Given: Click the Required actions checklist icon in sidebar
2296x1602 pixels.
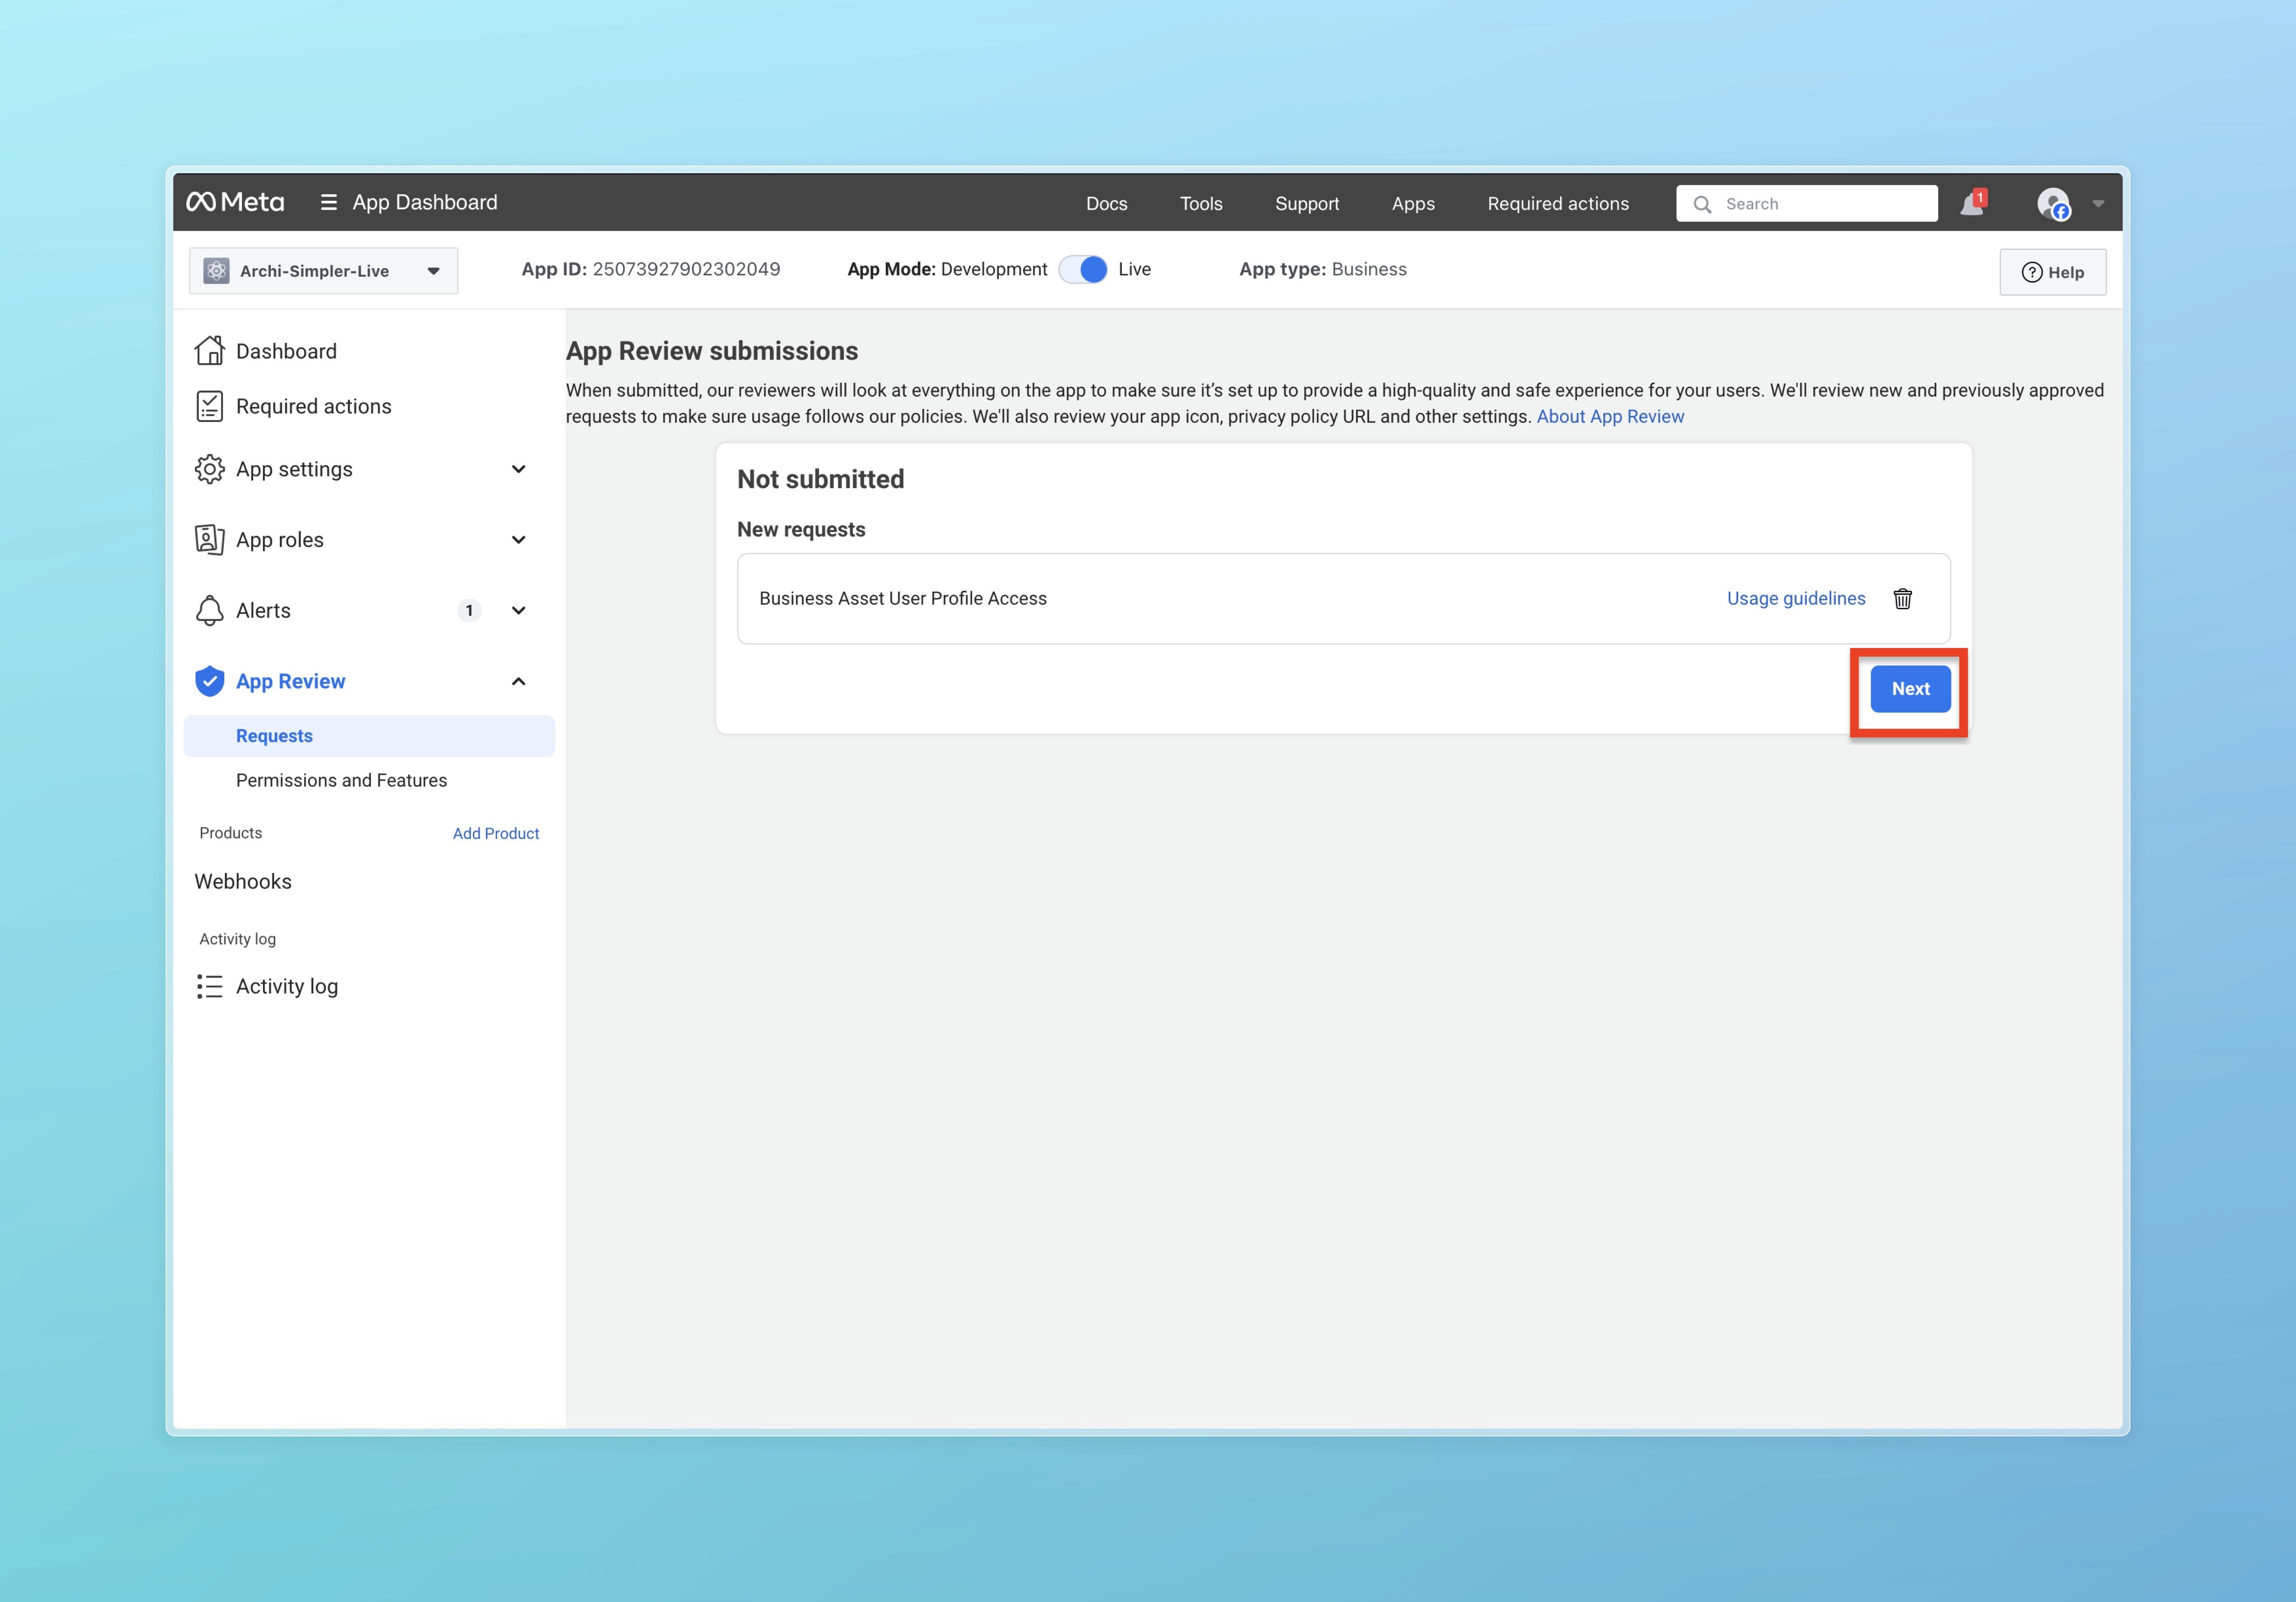Looking at the screenshot, I should [209, 406].
